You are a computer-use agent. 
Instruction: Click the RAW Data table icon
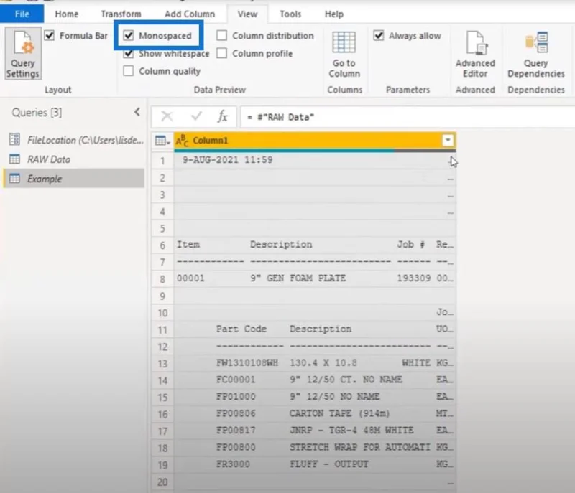pyautogui.click(x=14, y=159)
